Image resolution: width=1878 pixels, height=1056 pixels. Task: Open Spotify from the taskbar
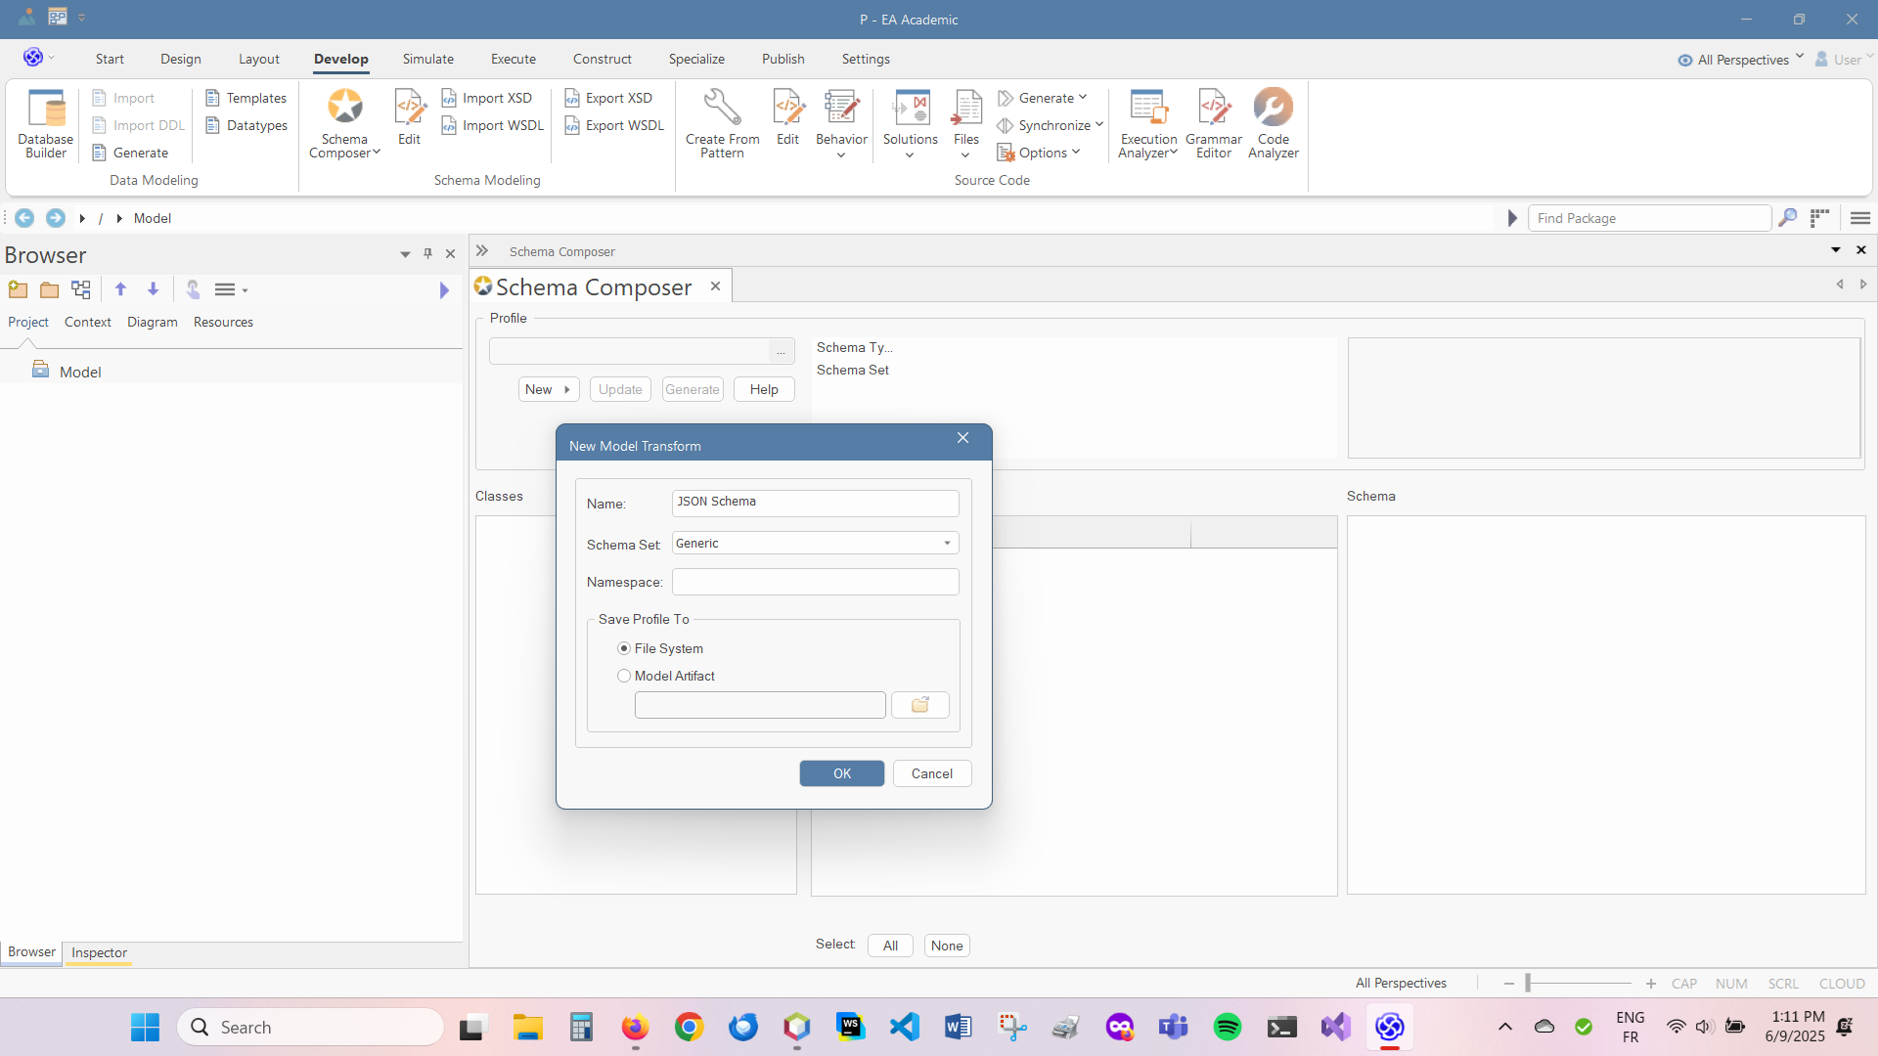tap(1228, 1027)
